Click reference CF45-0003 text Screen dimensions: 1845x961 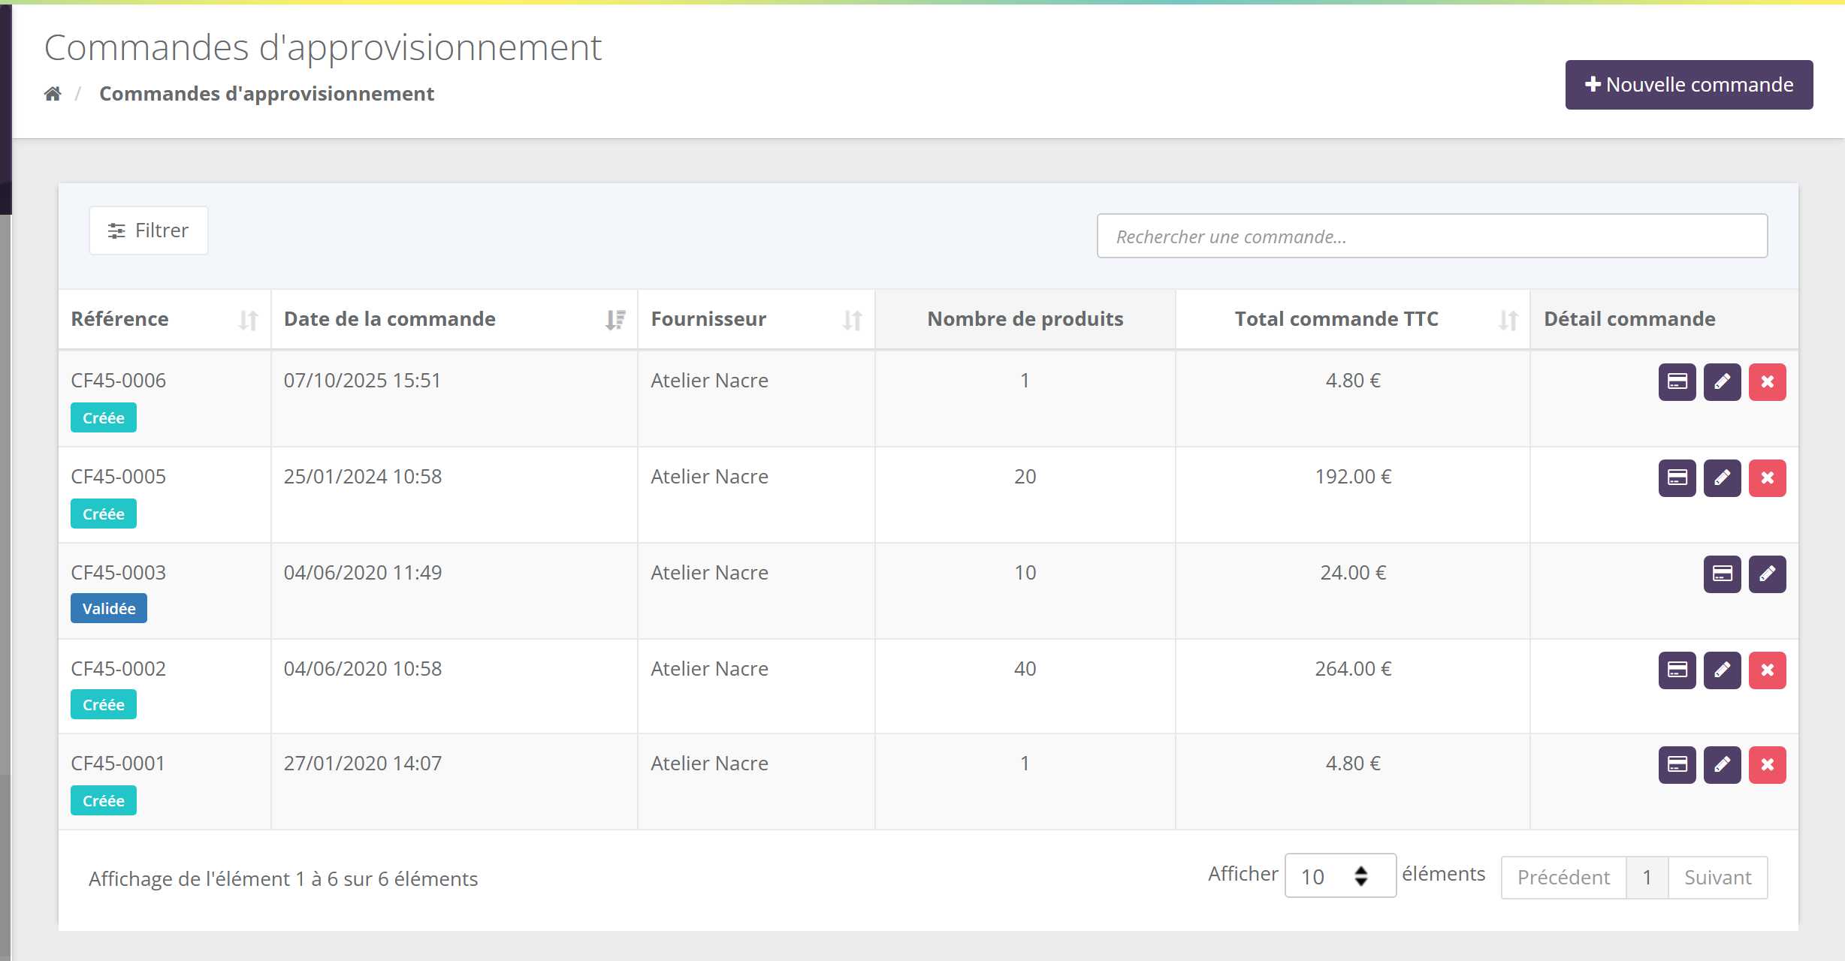pos(119,573)
